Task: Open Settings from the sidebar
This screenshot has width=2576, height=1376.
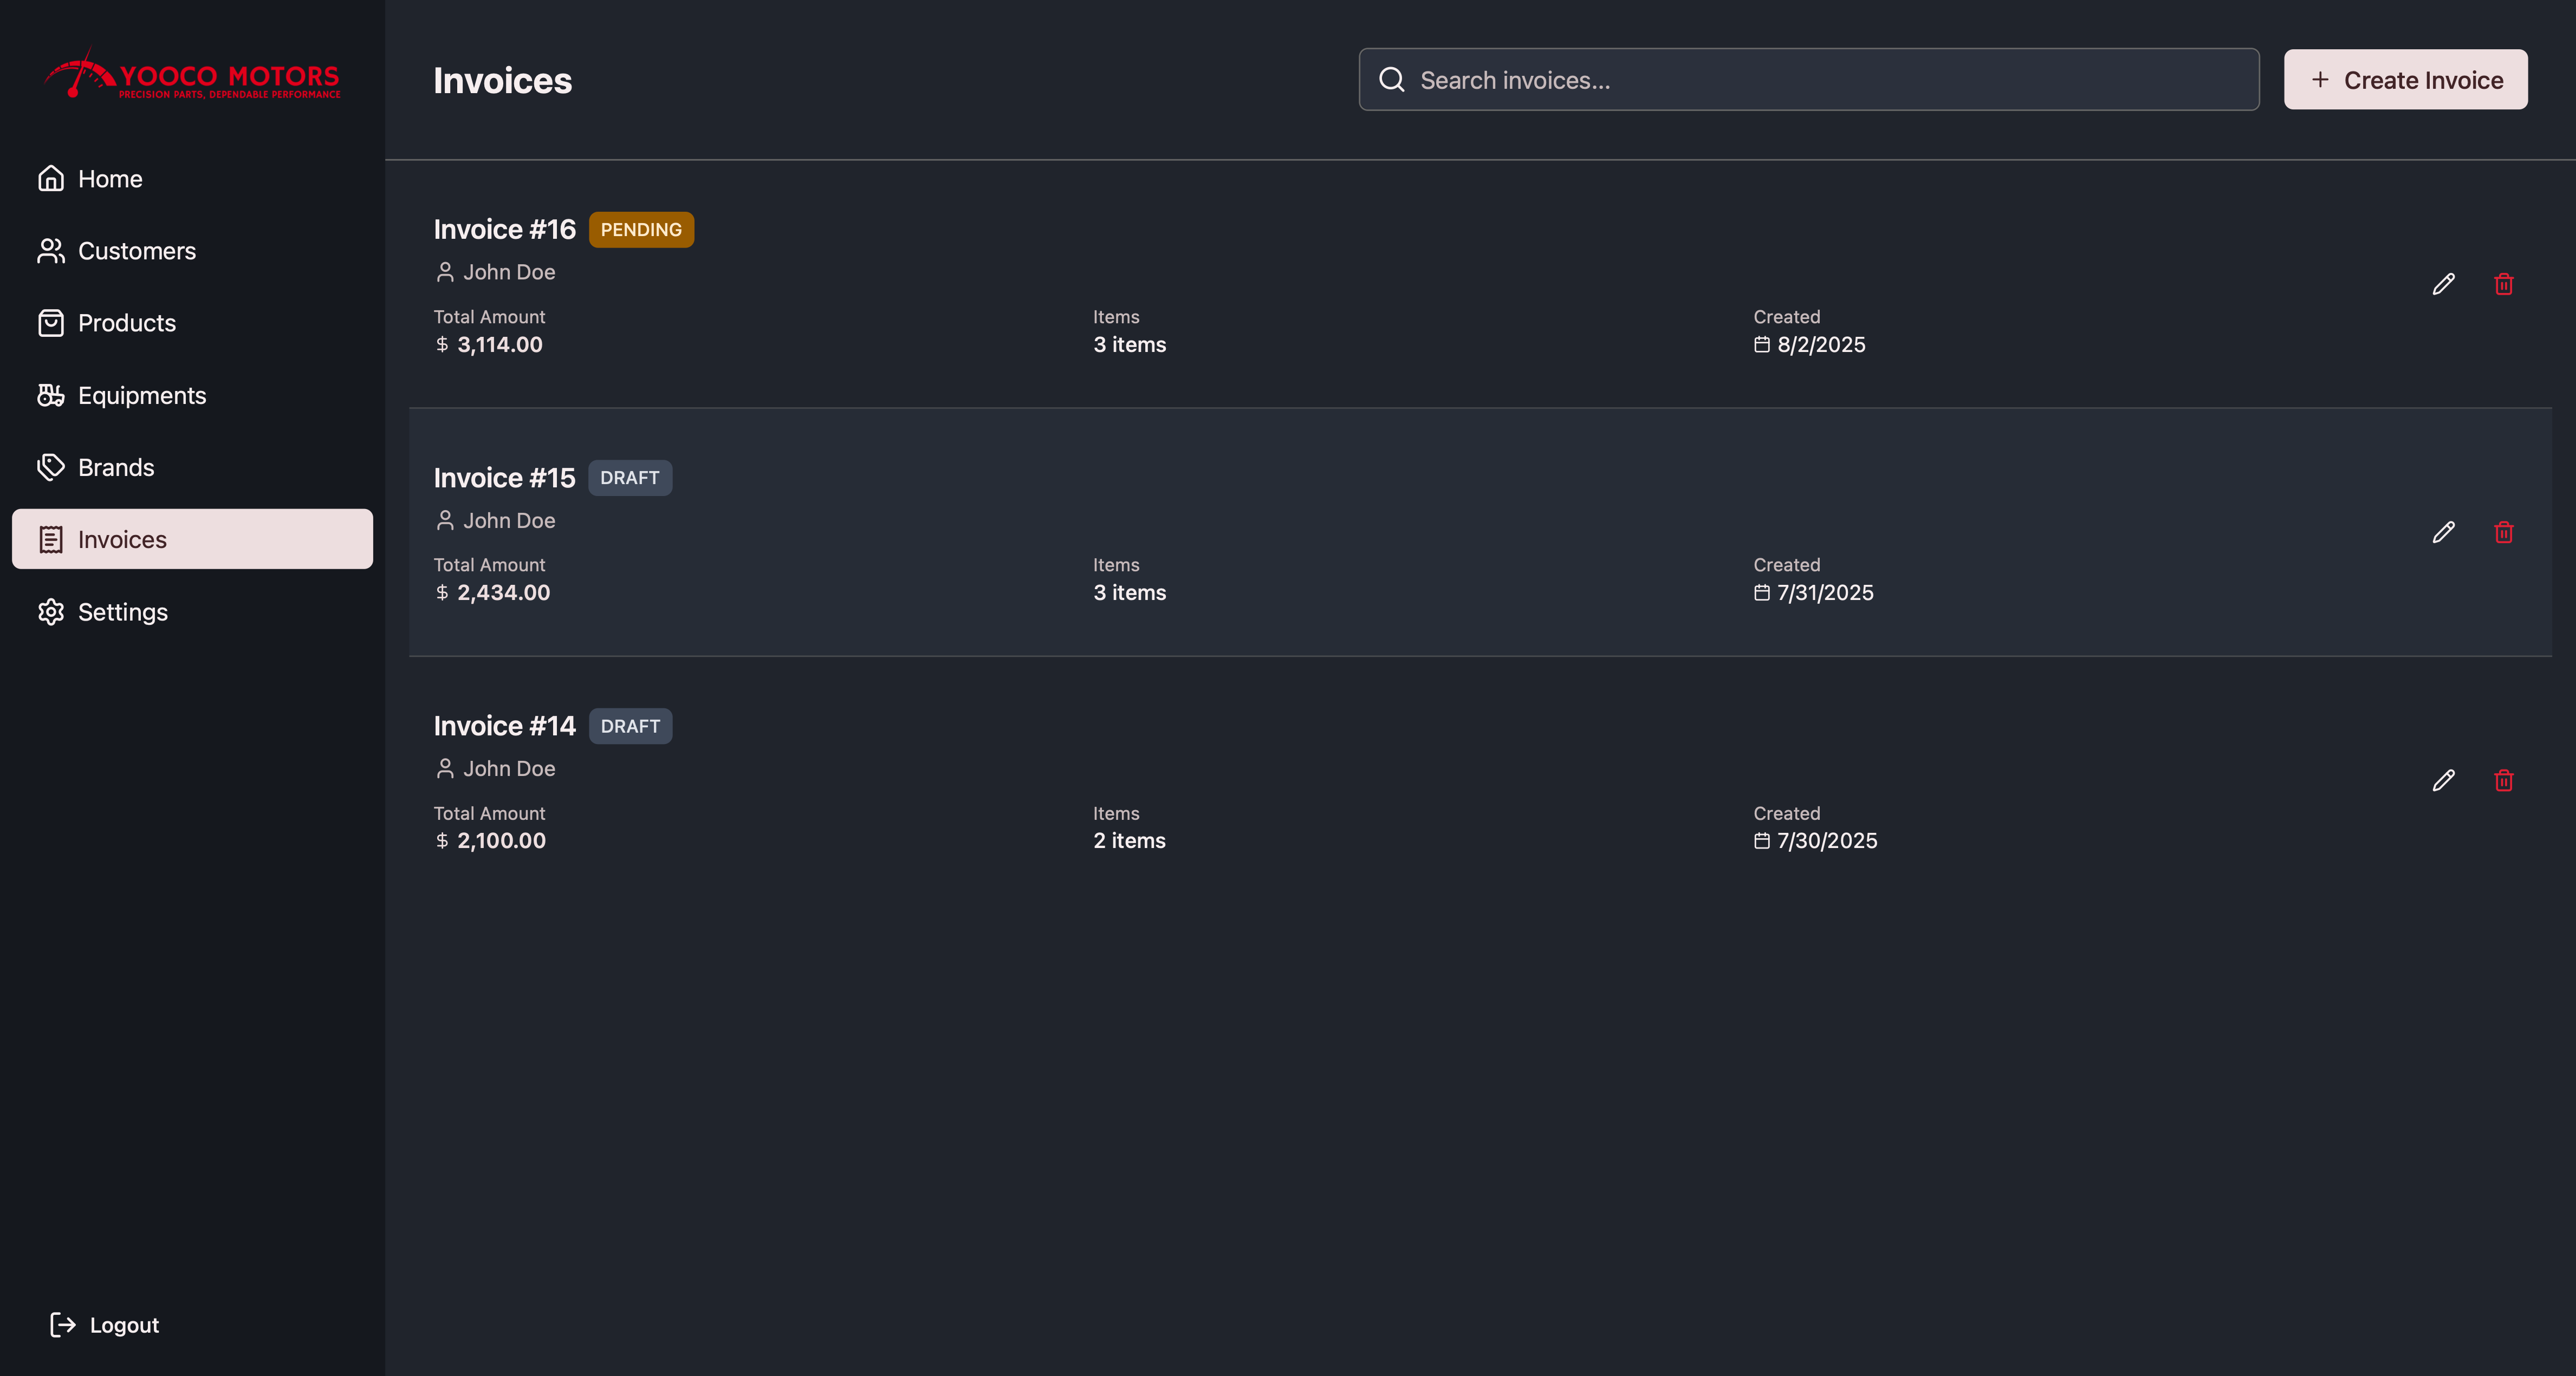Action: click(122, 611)
